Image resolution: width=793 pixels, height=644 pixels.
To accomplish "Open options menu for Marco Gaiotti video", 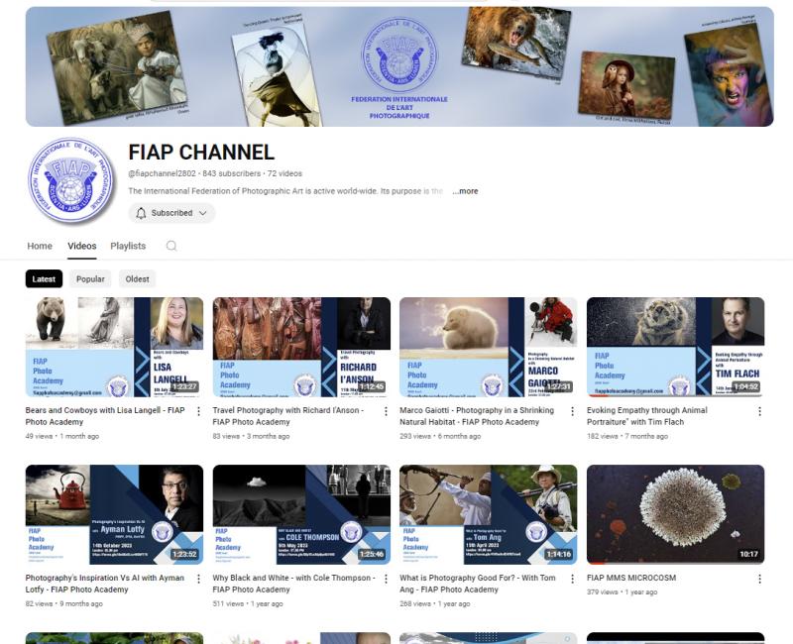I will (573, 411).
